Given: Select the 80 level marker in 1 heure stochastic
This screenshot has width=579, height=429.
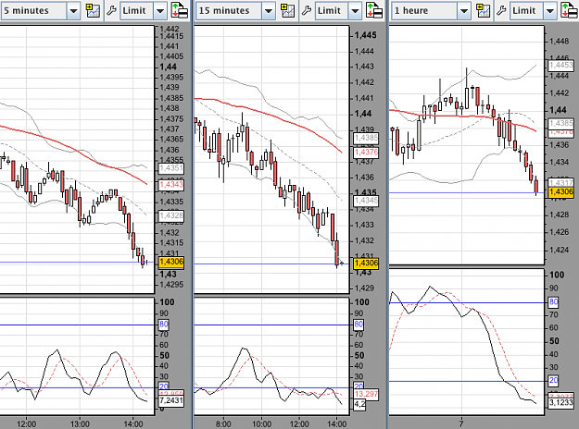Looking at the screenshot, I should tap(553, 302).
